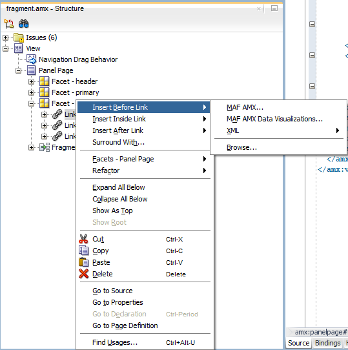The height and width of the screenshot is (350, 348).
Task: Collapse the Panel Page tree node
Action: 18,70
